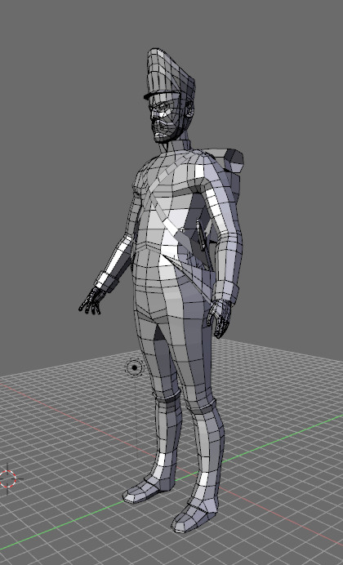343x565 pixels.
Task: Click the soldier's hand hanging near hip
Action: (x=220, y=318)
